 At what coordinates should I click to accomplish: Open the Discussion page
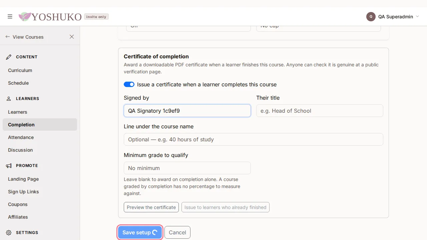click(x=40, y=150)
